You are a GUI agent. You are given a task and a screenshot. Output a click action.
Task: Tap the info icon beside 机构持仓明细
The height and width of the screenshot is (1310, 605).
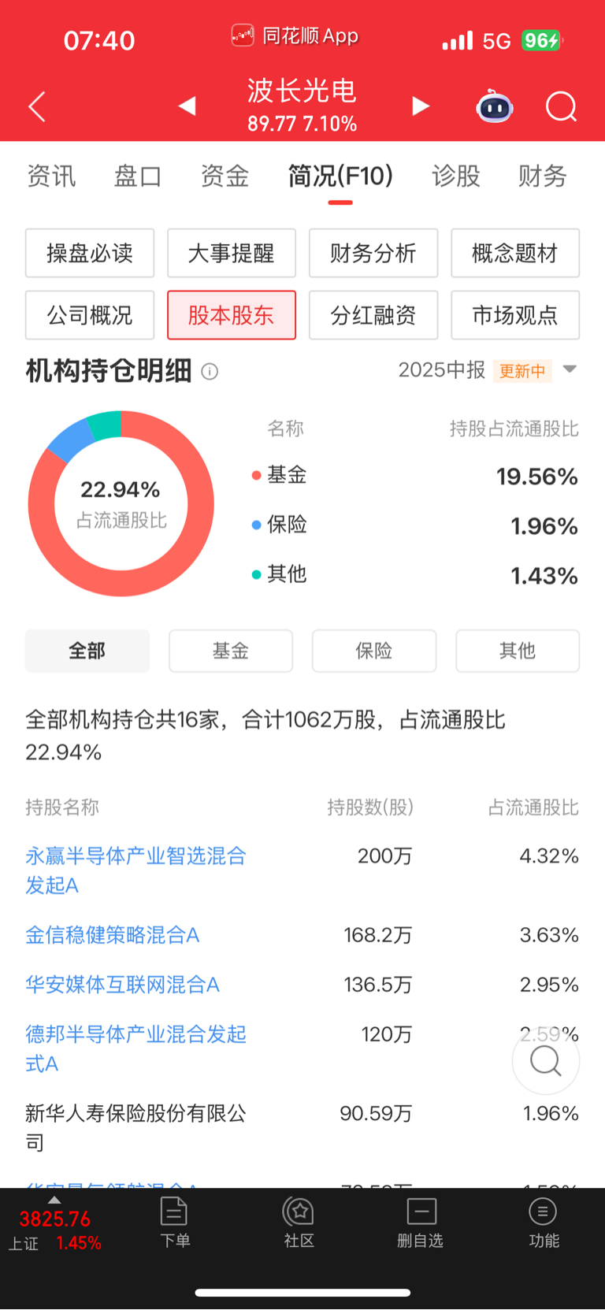210,371
